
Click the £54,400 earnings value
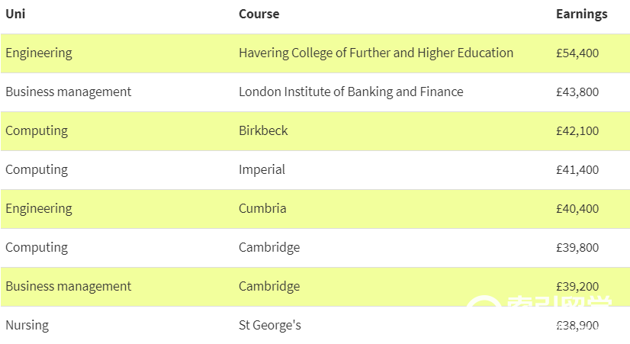tap(577, 53)
